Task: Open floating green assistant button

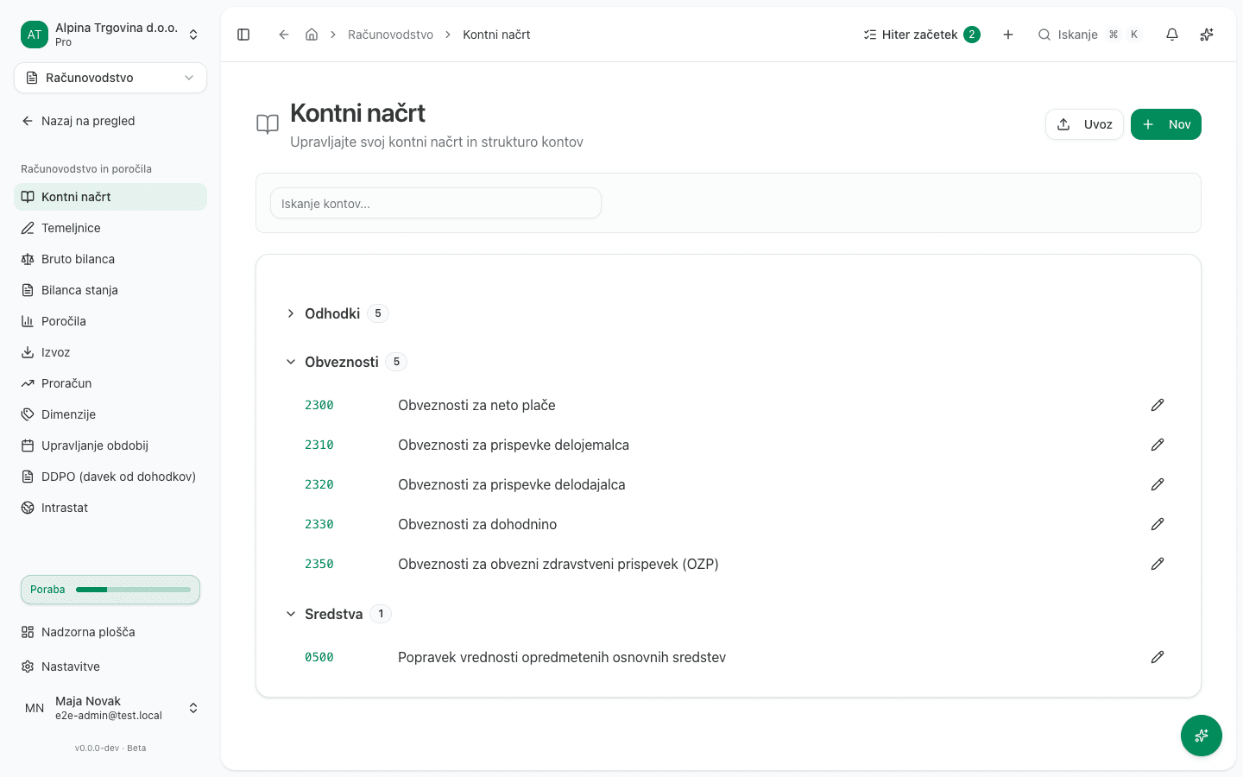Action: 1202,736
